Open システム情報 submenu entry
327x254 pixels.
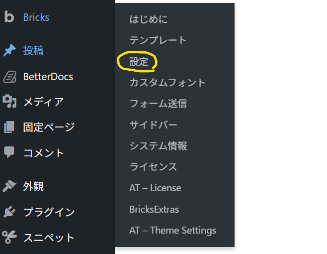pyautogui.click(x=158, y=146)
